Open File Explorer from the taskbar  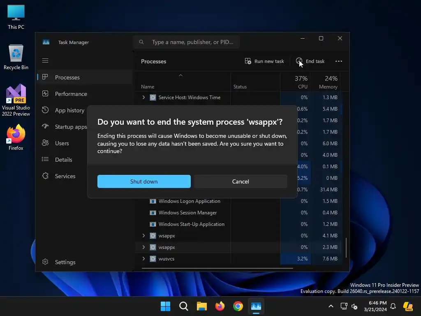(201, 306)
